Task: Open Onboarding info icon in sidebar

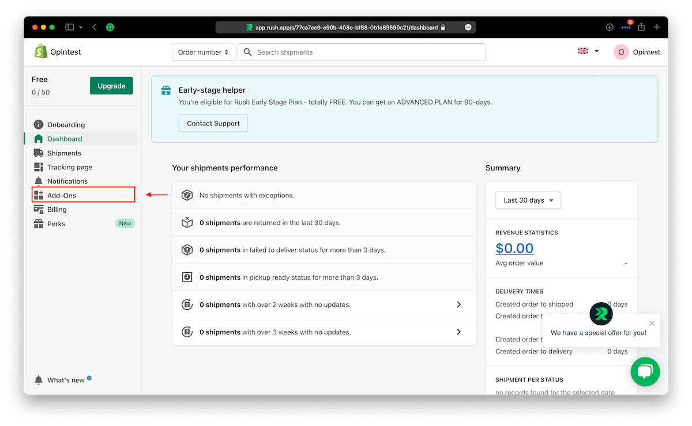Action: coord(39,124)
